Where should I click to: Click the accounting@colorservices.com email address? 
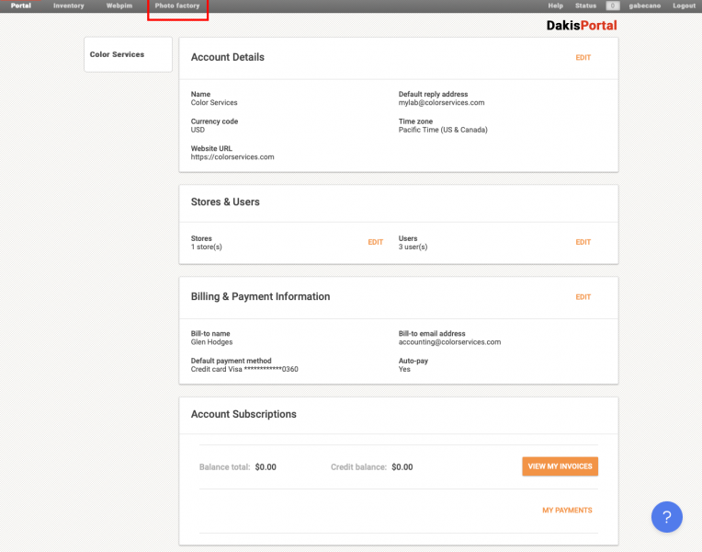(x=449, y=342)
